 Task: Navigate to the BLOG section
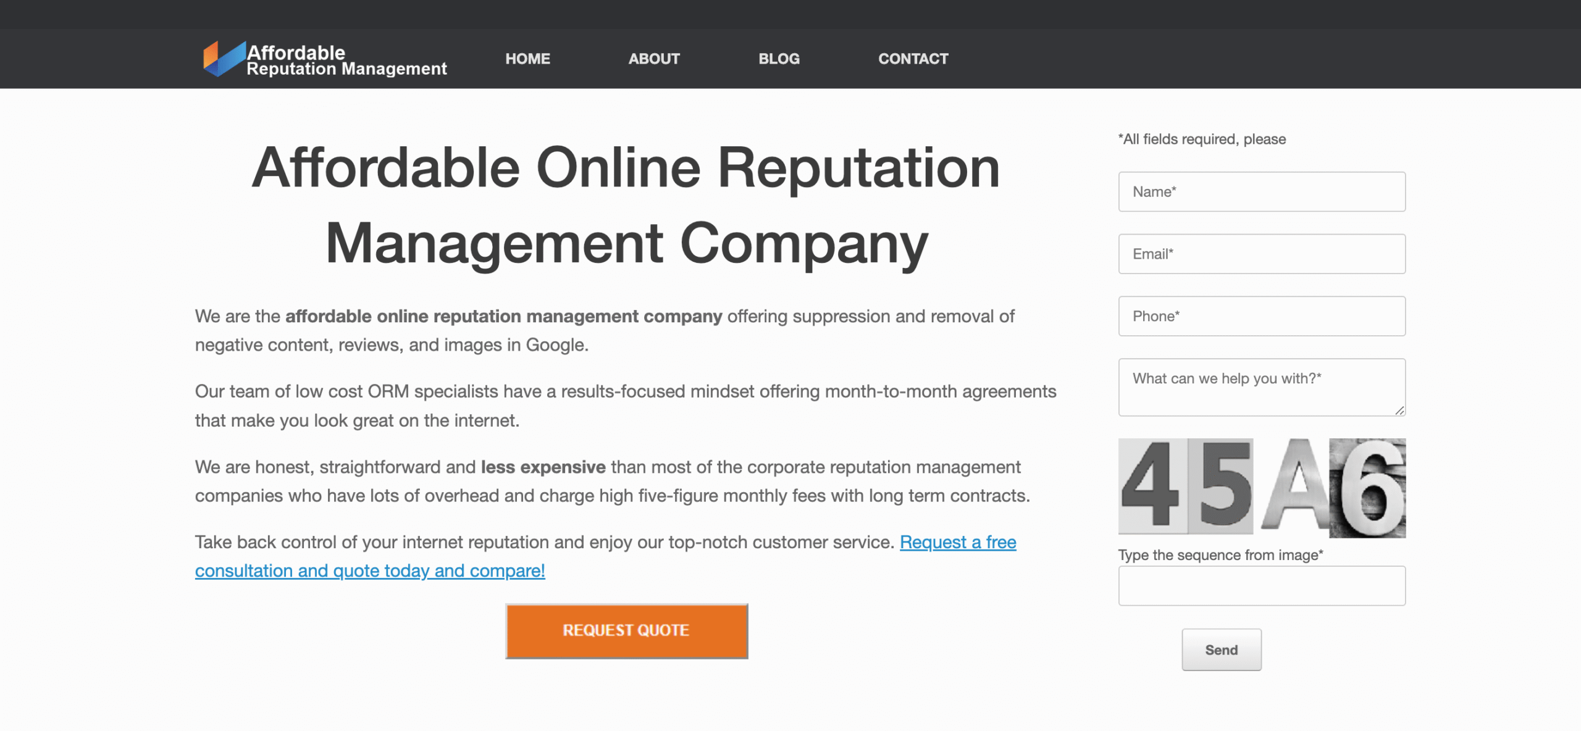click(779, 59)
